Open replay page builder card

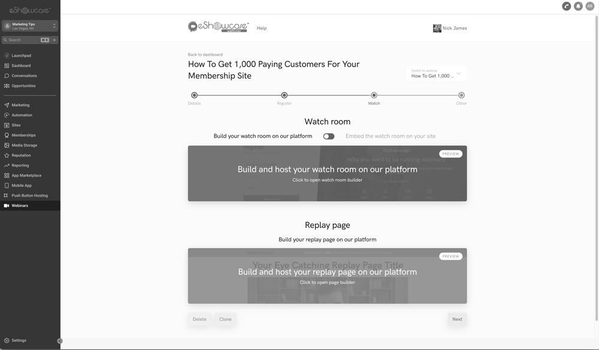(328, 276)
